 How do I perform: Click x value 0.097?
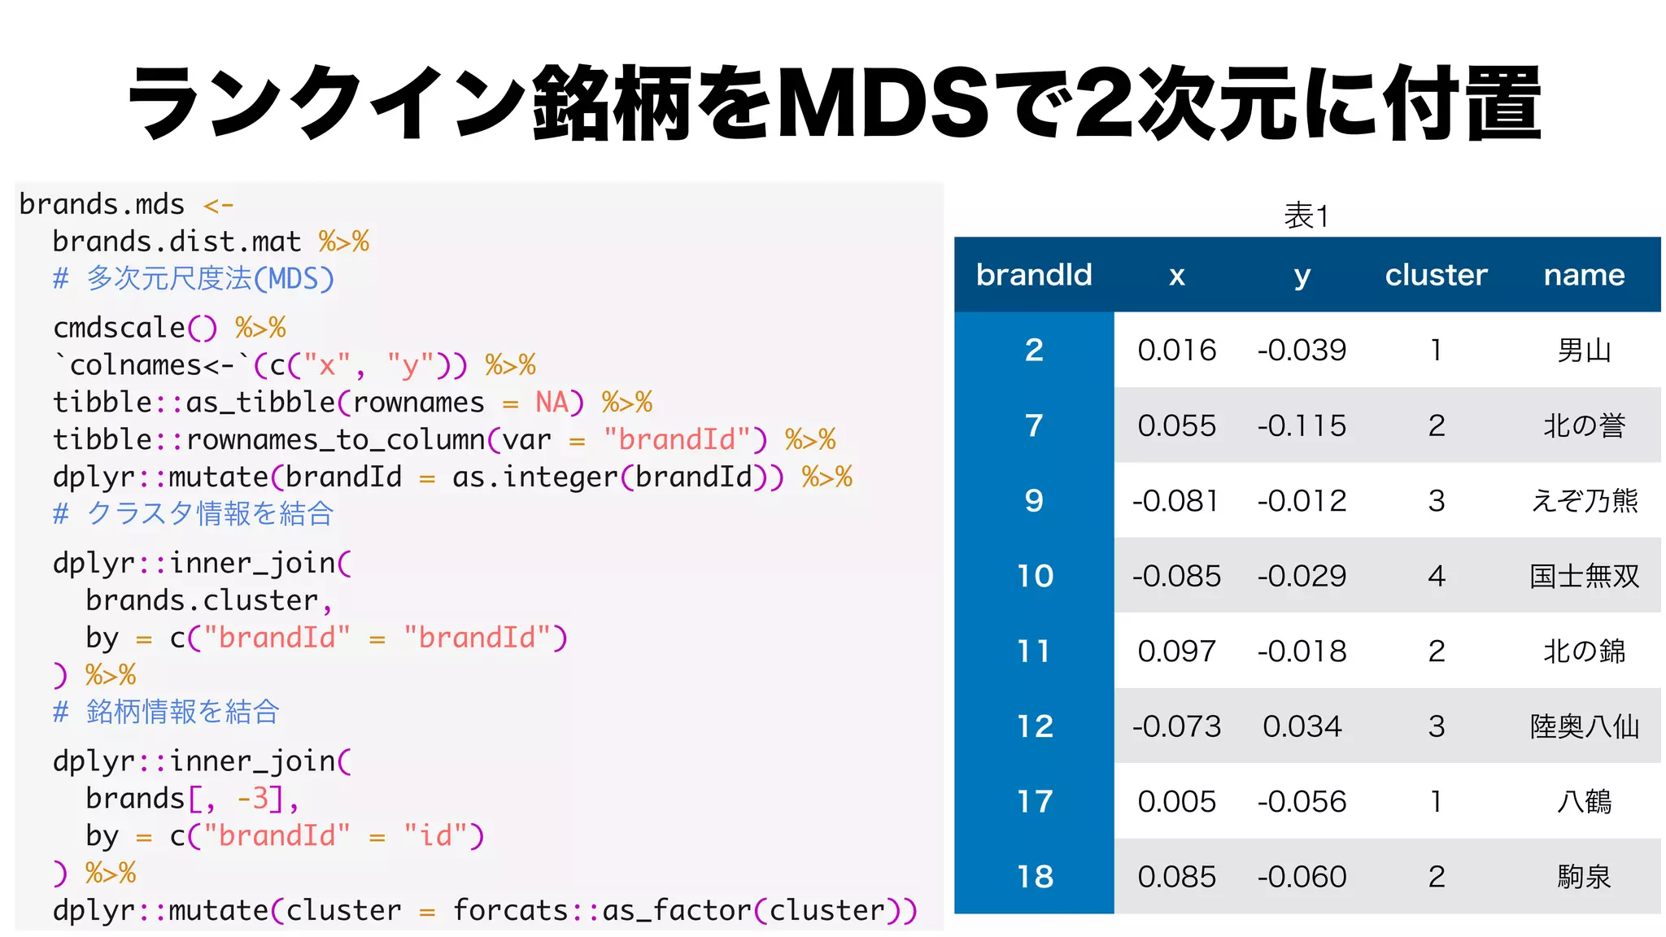point(1176,651)
